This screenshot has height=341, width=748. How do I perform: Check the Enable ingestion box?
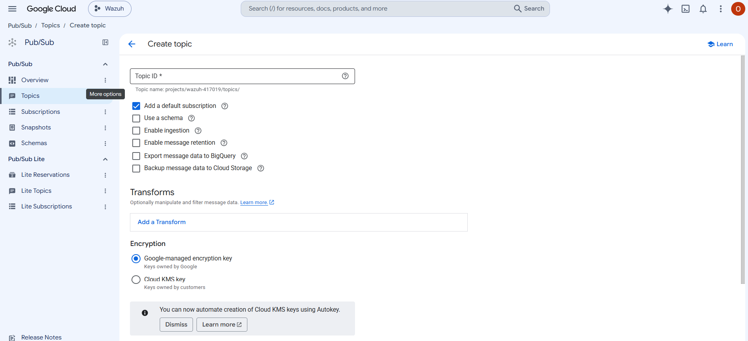tap(136, 131)
